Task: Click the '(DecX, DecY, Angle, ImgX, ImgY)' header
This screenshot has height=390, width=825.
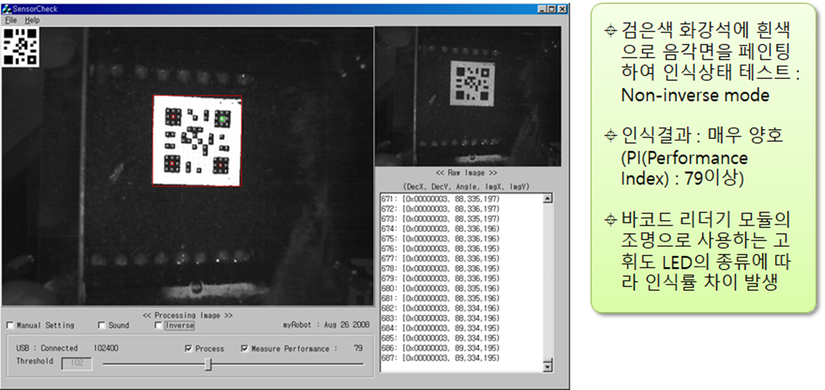Action: pos(466,187)
